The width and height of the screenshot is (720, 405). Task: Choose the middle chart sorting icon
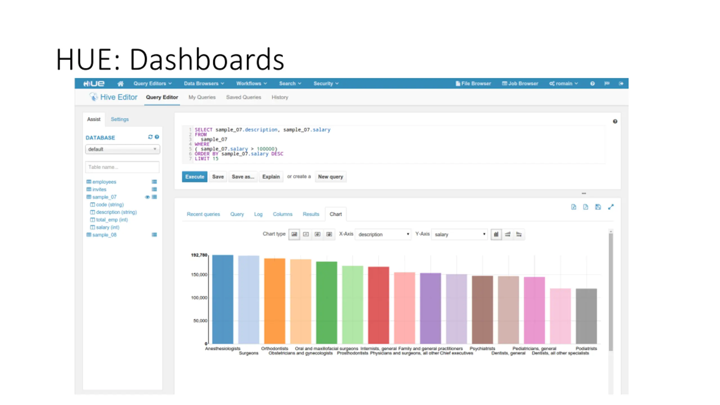click(508, 234)
